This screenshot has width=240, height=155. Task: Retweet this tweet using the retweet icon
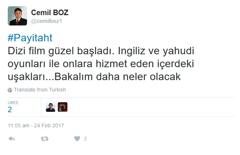pyautogui.click(x=44, y=139)
